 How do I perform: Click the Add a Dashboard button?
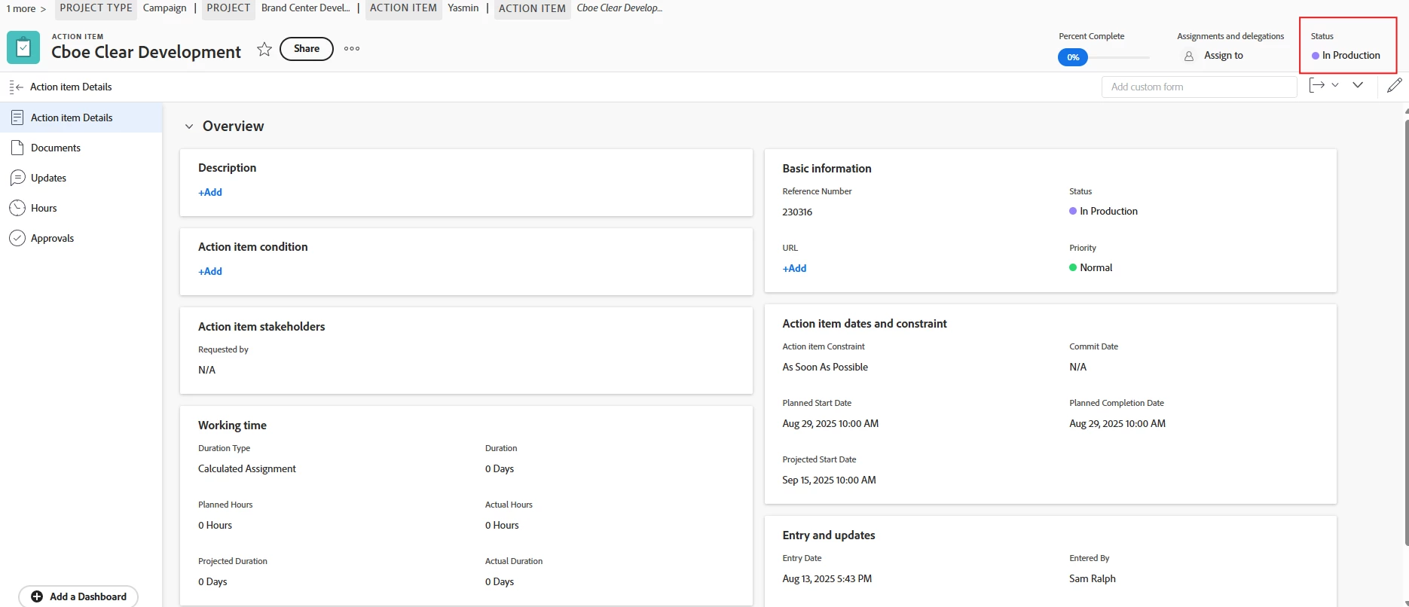[78, 596]
